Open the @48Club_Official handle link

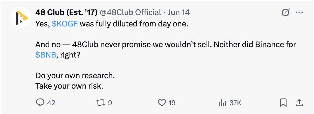tap(131, 12)
